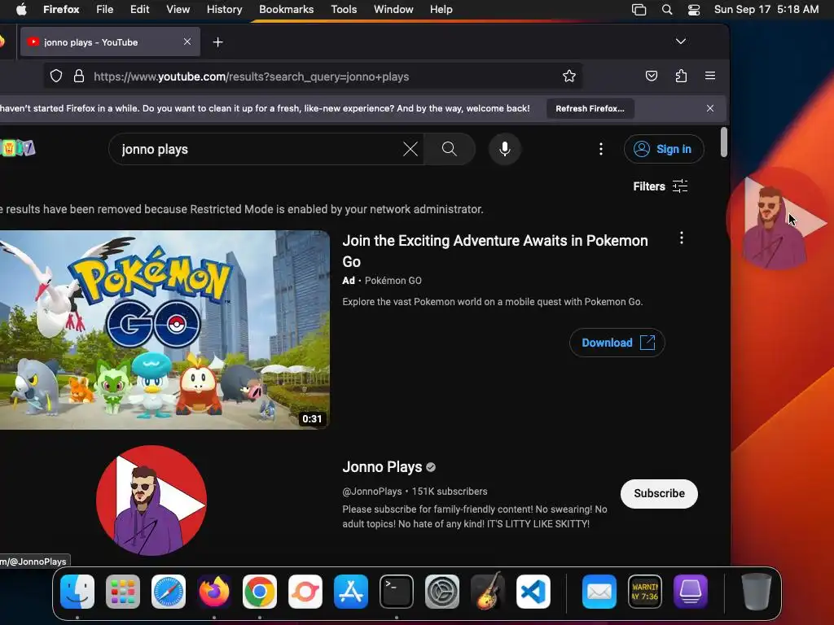Dismiss the Refresh Firefox notification bar
The height and width of the screenshot is (625, 834).
click(x=710, y=108)
